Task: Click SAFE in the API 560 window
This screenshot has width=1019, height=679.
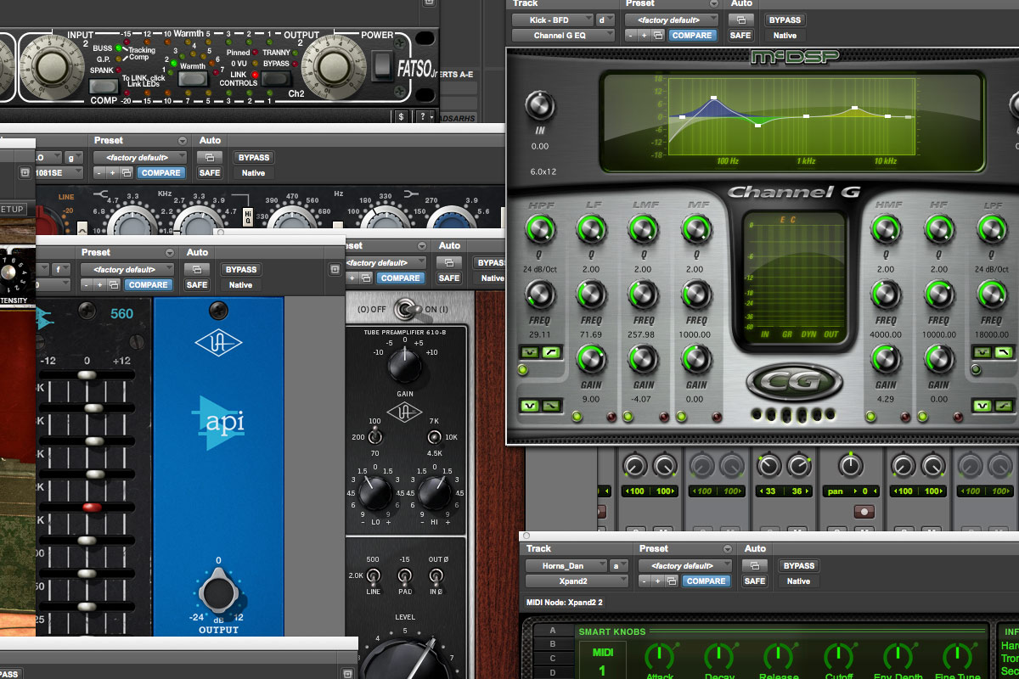Action: pyautogui.click(x=197, y=285)
